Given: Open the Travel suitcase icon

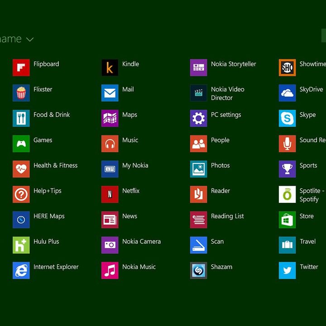Looking at the screenshot, I should (288, 245).
